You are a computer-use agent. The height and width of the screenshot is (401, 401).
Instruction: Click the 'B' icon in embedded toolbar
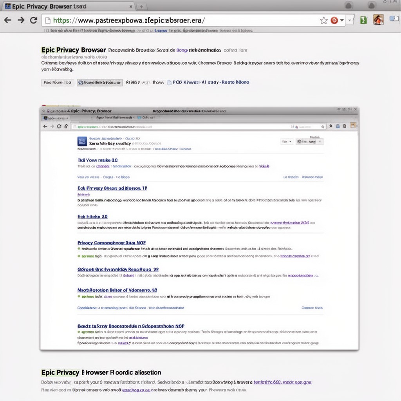(345, 126)
